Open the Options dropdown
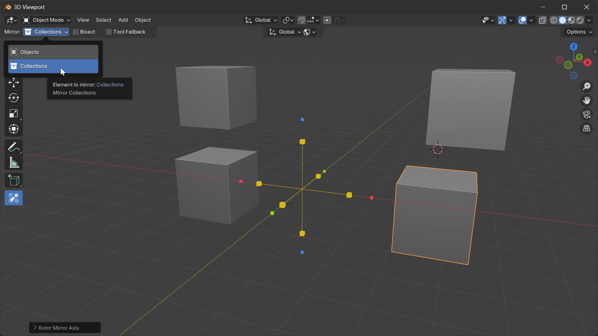The height and width of the screenshot is (336, 598). [578, 32]
